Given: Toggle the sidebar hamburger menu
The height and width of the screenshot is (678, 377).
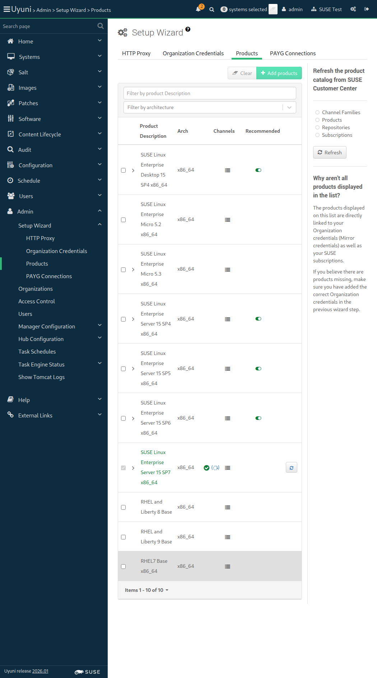Looking at the screenshot, I should pos(6,9).
